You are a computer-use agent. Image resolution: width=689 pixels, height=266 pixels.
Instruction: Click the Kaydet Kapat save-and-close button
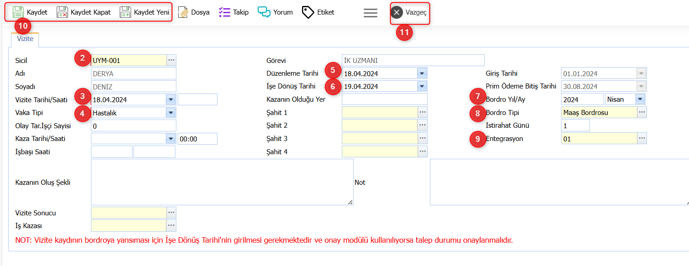(84, 12)
